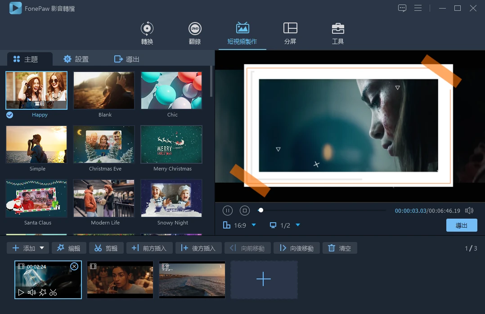The height and width of the screenshot is (314, 485).
Task: Click the blue 導出 export button
Action: [x=462, y=225]
